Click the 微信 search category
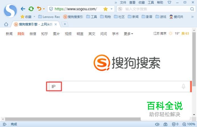Screen dimensions: 197x127 [33, 34]
